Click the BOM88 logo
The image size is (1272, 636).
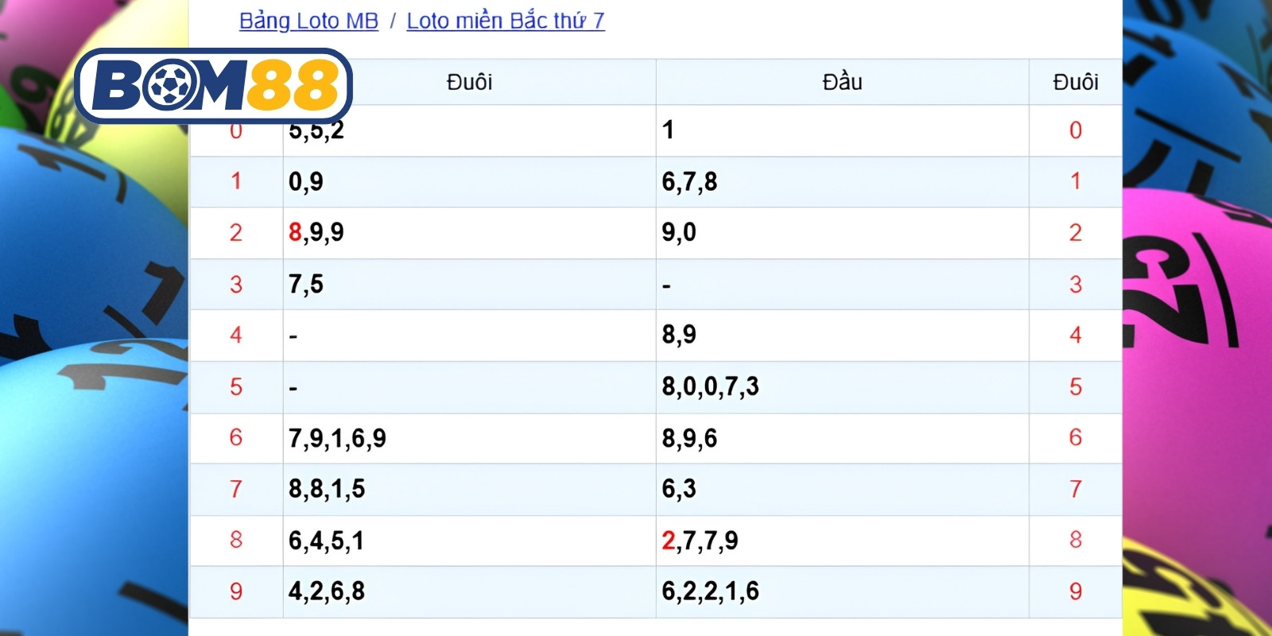pos(213,85)
